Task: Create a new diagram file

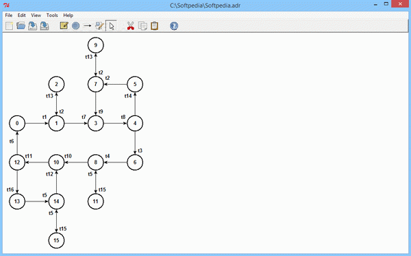Action: tap(9, 26)
